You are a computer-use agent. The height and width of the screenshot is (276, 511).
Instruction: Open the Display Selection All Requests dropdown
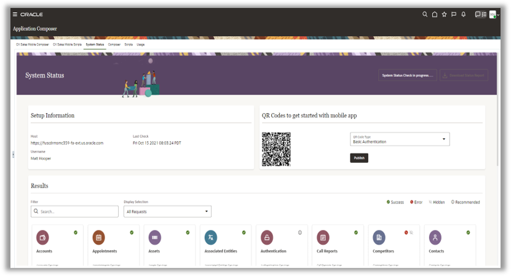tap(167, 211)
